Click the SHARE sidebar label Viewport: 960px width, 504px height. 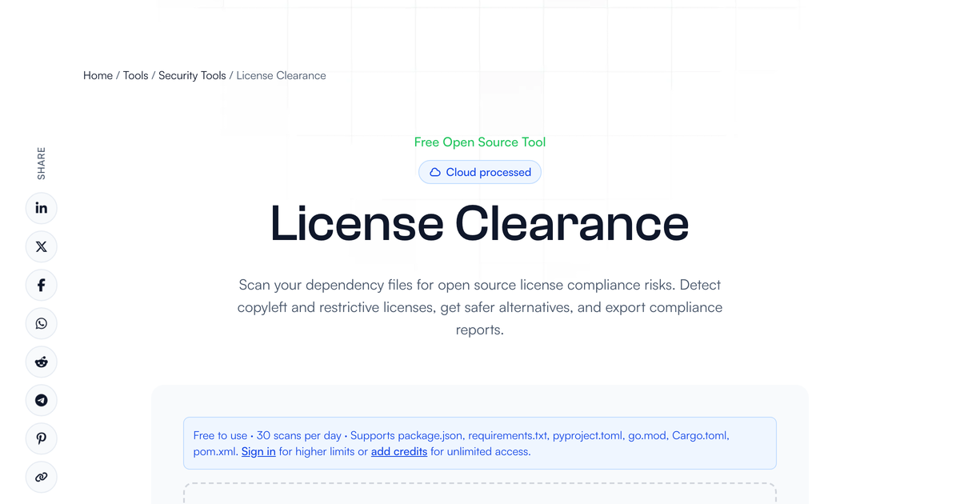[x=42, y=163]
